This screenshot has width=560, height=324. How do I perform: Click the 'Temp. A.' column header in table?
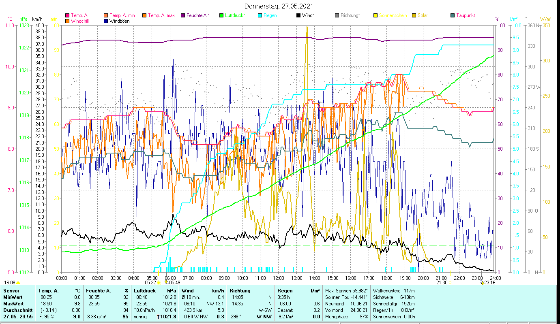[x=48, y=291]
